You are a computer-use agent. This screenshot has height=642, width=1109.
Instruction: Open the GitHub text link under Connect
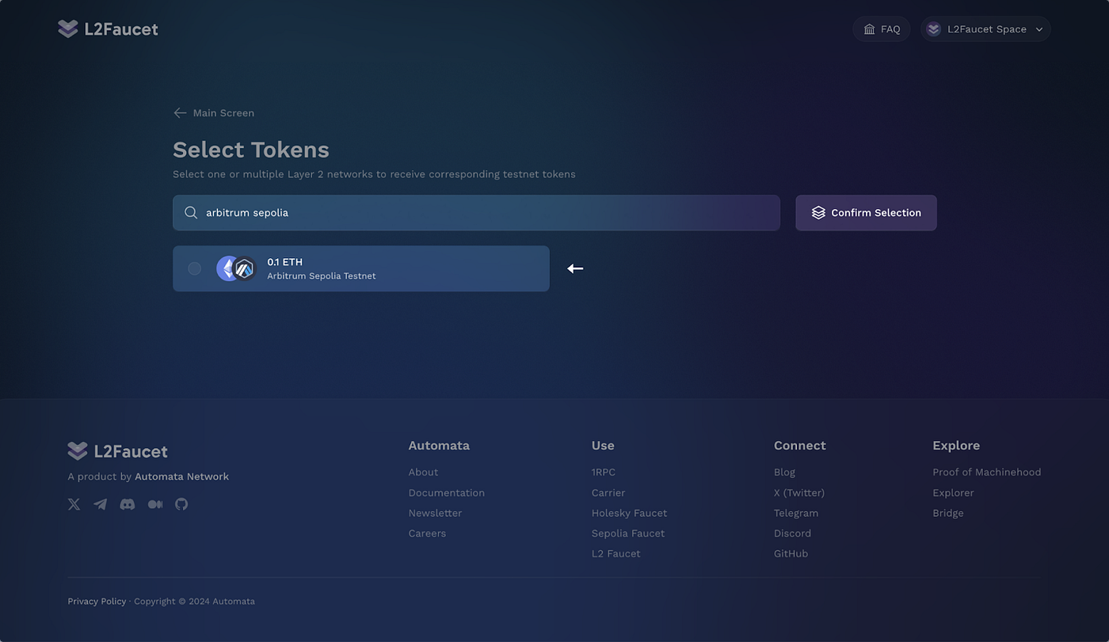(x=791, y=553)
